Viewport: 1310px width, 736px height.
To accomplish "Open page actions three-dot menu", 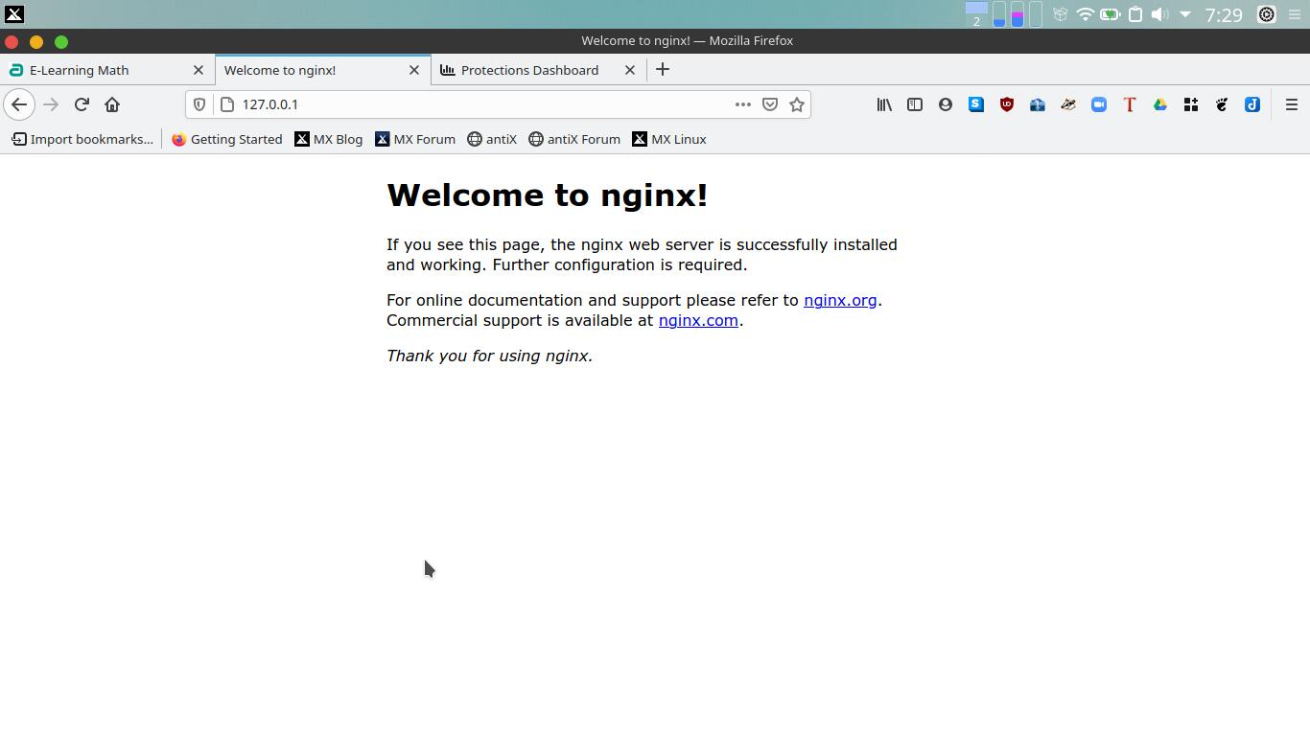I will 742,104.
